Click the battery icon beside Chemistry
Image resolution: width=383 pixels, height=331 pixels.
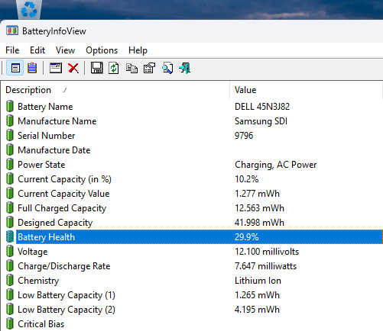click(10, 280)
